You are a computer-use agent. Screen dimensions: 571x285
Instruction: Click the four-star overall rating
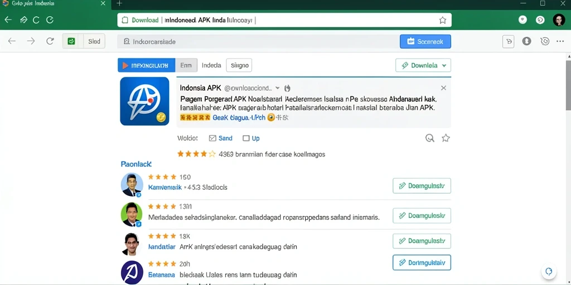tap(196, 154)
